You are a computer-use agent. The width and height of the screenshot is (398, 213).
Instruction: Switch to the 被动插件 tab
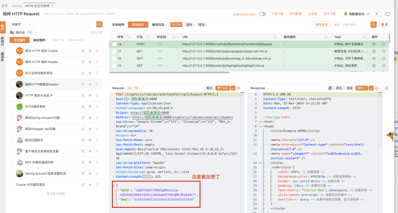[x=39, y=40]
